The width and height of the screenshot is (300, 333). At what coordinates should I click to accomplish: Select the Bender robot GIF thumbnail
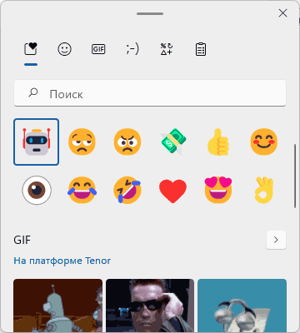click(x=57, y=306)
